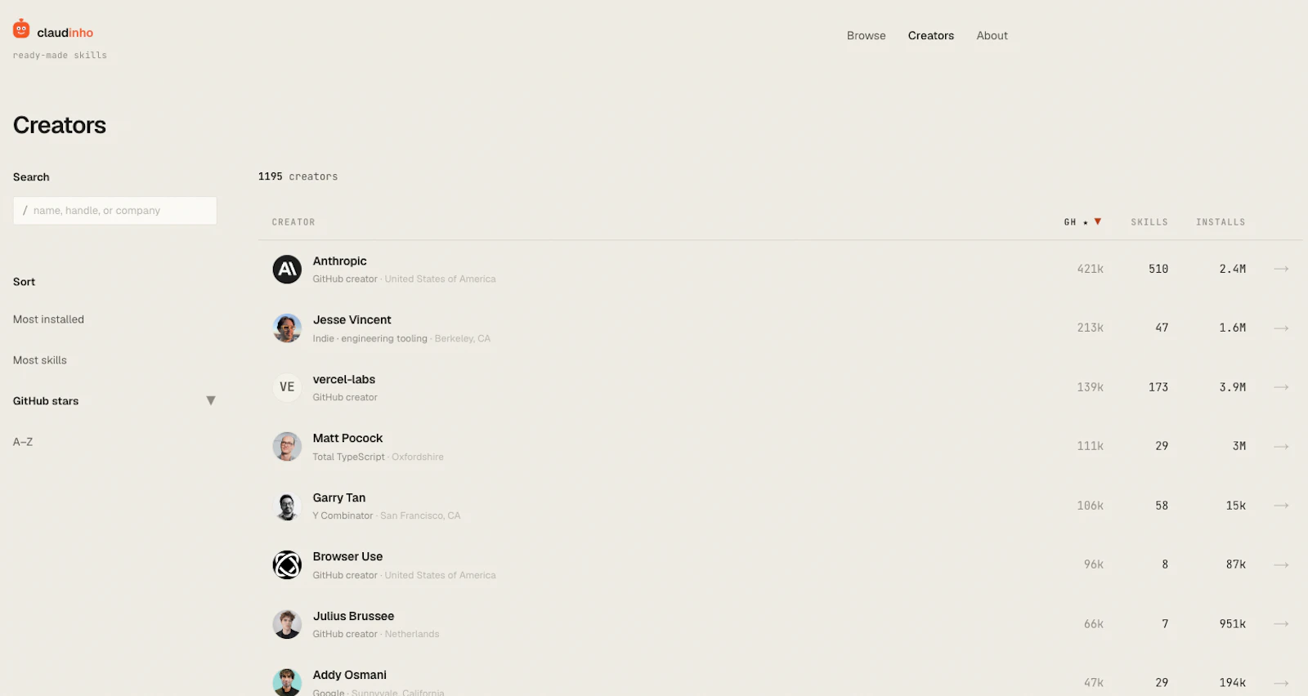Open Matt Pocock's profile photo

pos(287,446)
